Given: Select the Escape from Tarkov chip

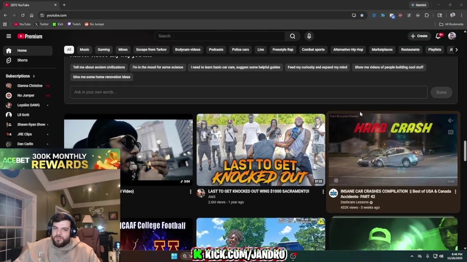Looking at the screenshot, I should pyautogui.click(x=151, y=49).
